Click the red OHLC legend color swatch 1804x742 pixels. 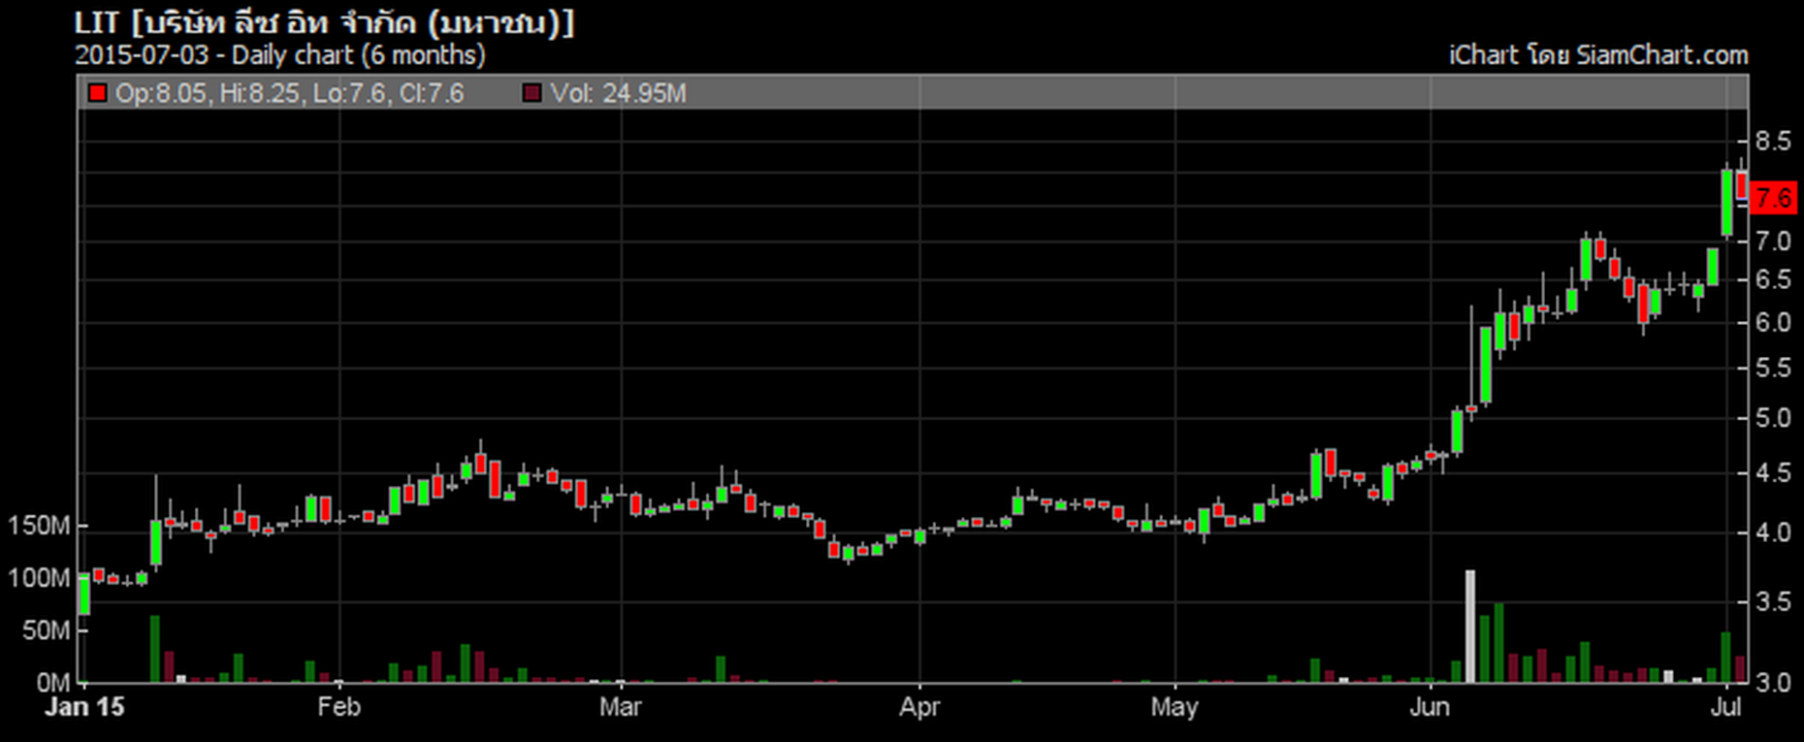point(97,93)
